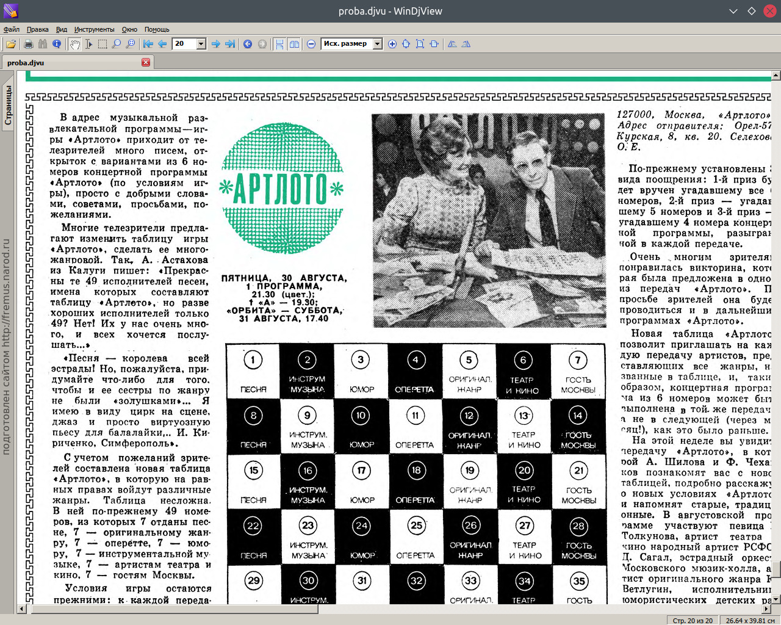
Task: Go to last page arrow
Action: coord(229,44)
